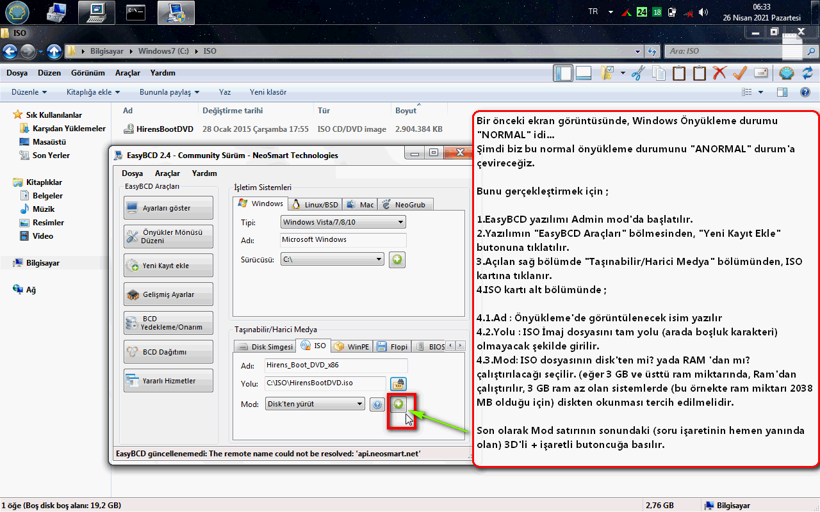The height and width of the screenshot is (512, 820).
Task: Open EasyBCD Dosya menu
Action: click(x=132, y=173)
